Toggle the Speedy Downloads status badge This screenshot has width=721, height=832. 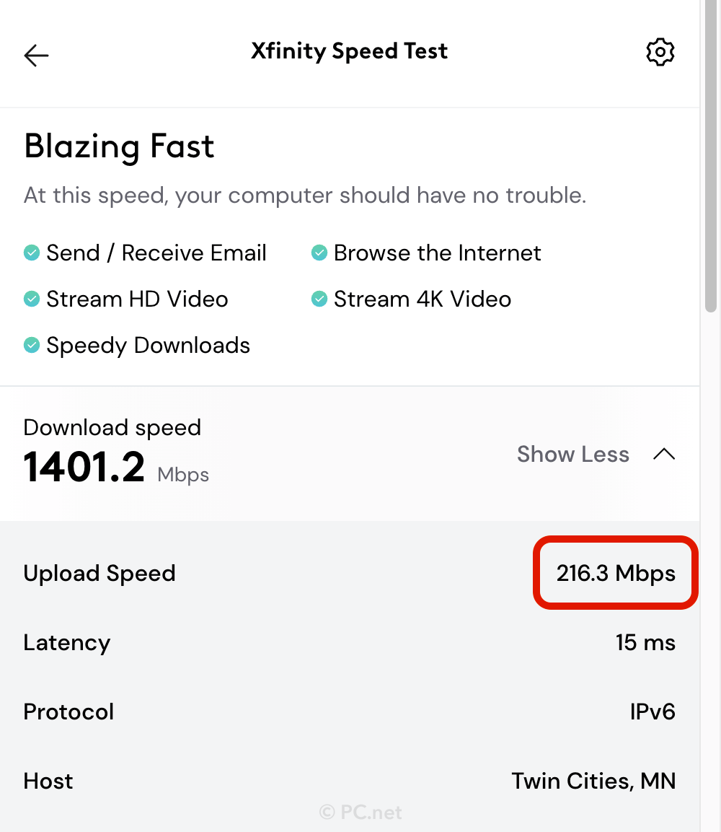coord(31,345)
